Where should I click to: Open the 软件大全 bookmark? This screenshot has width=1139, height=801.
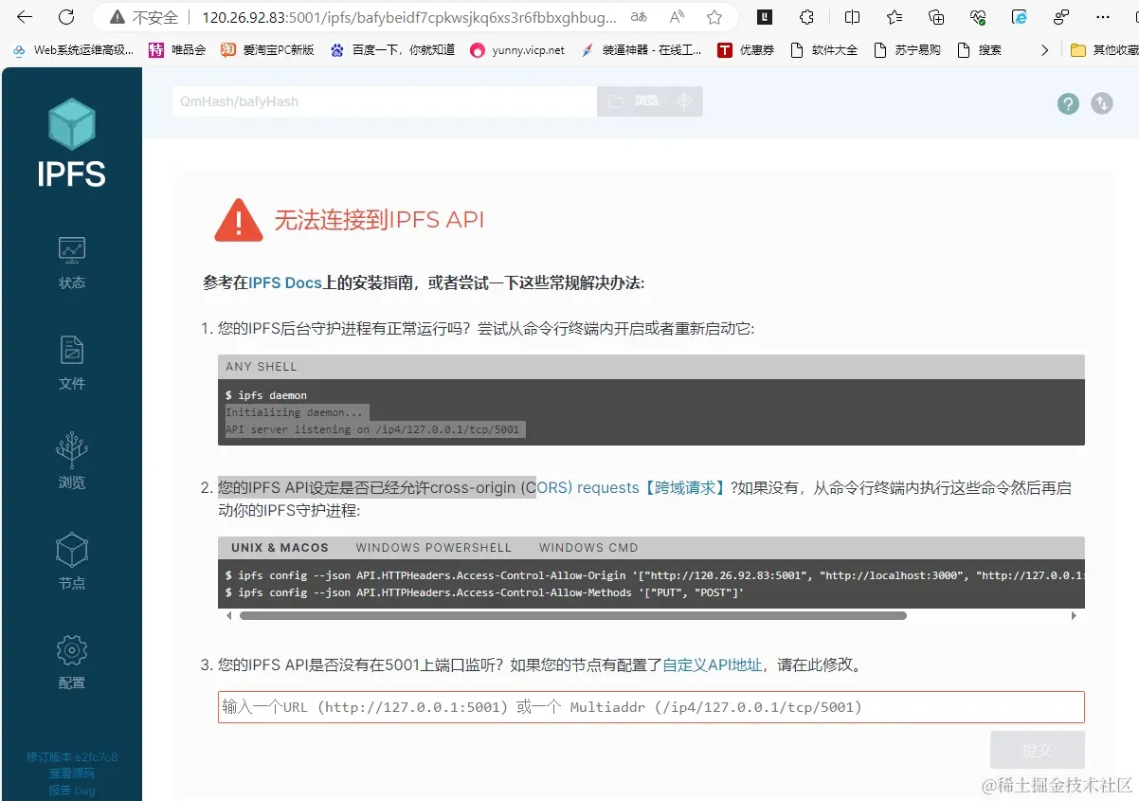823,50
